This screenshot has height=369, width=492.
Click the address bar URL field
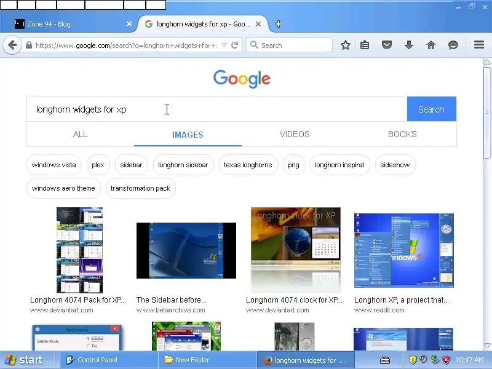tap(125, 46)
